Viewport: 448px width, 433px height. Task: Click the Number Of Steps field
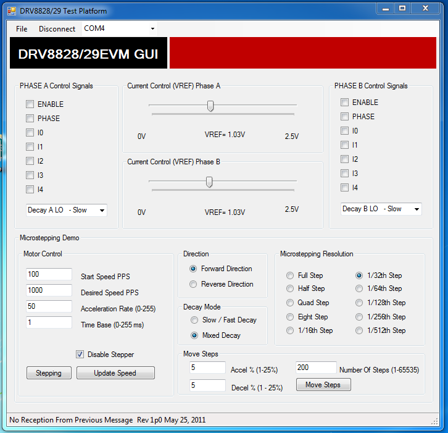click(316, 368)
